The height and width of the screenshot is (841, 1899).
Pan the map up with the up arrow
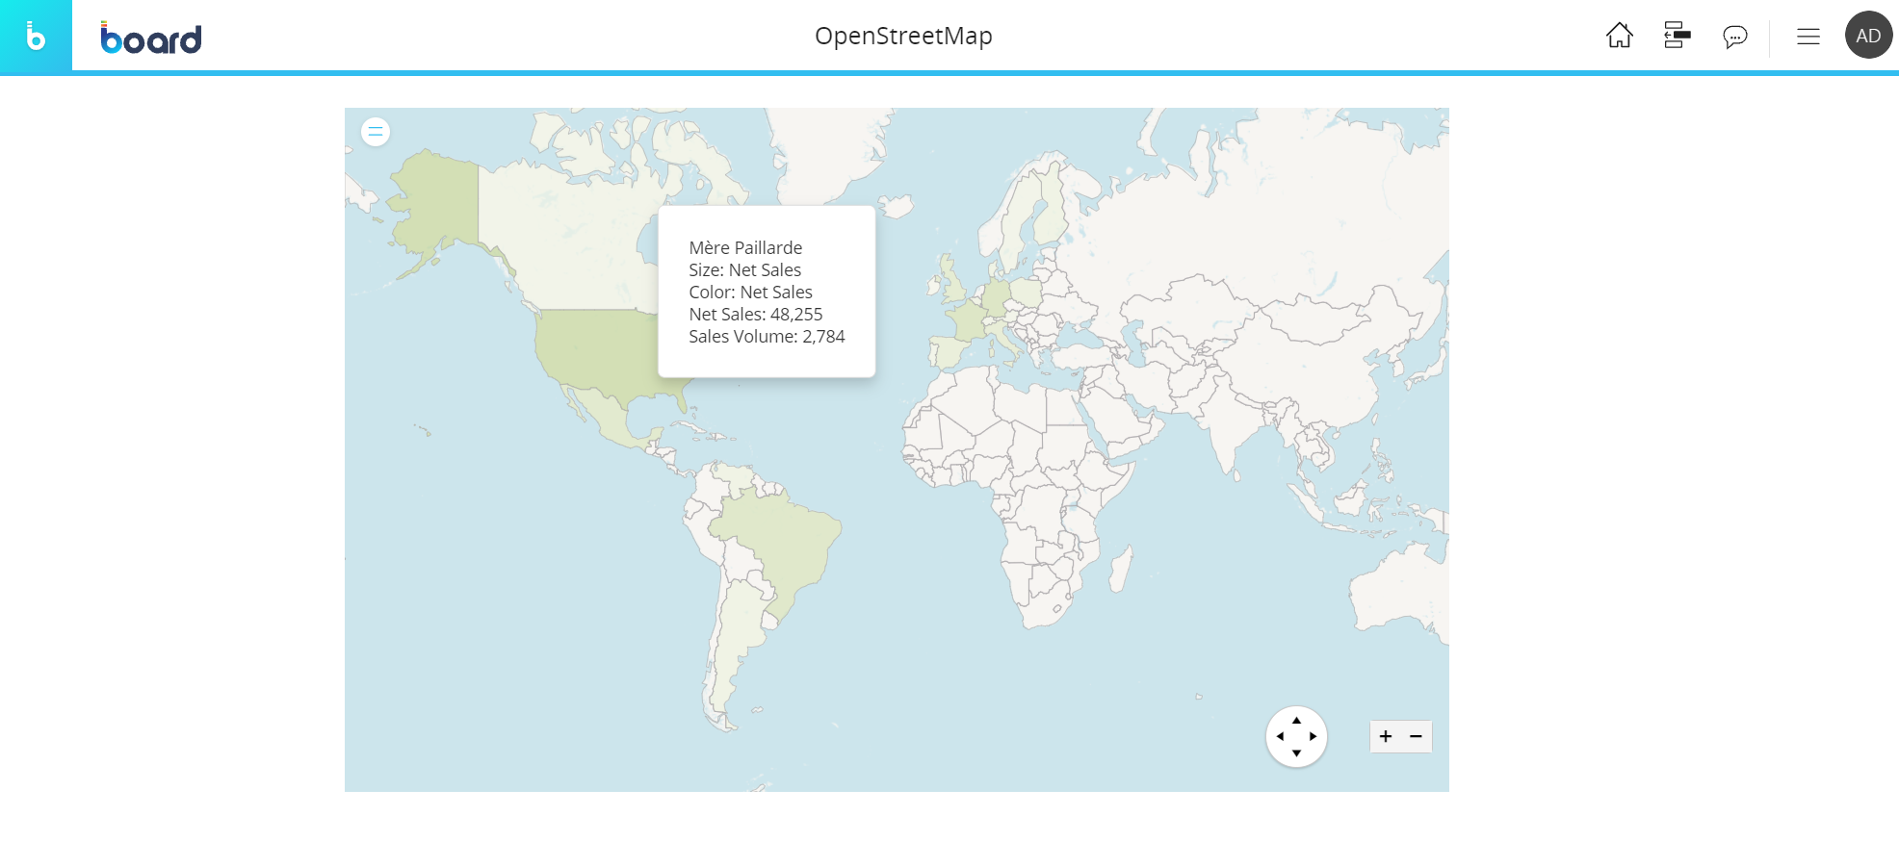[1296, 720]
